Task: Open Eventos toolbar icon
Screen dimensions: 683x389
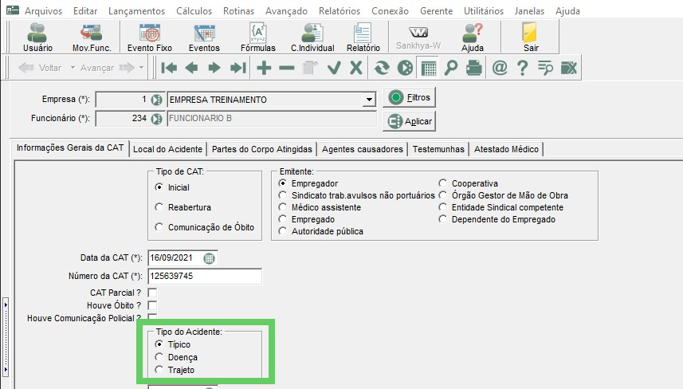Action: coord(204,37)
